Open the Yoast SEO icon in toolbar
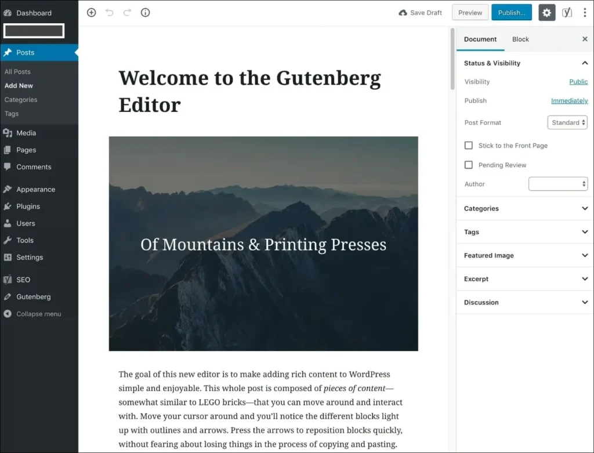This screenshot has height=453, width=594. tap(567, 13)
